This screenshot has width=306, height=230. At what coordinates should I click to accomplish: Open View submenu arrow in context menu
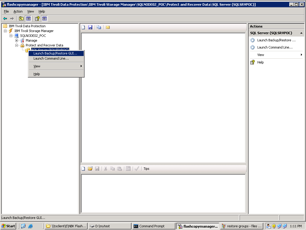coord(81,66)
